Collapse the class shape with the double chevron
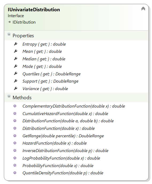 coord(143,9)
